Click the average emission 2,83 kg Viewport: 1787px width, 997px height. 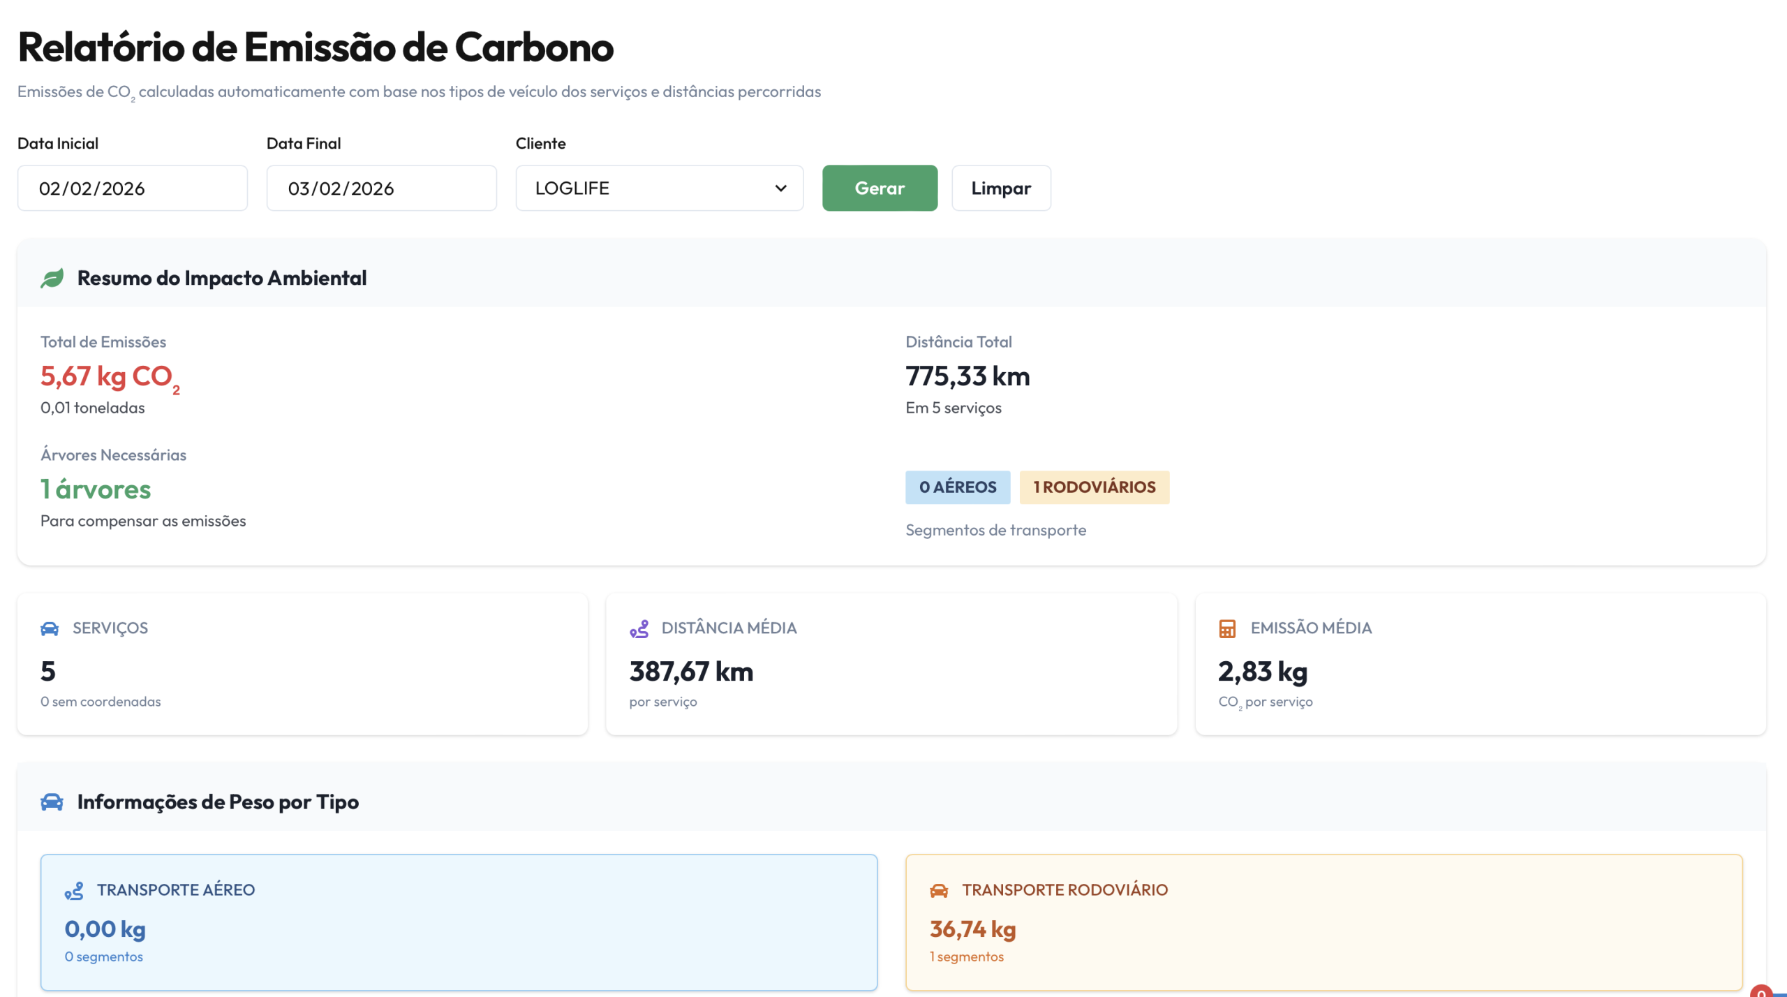coord(1263,671)
